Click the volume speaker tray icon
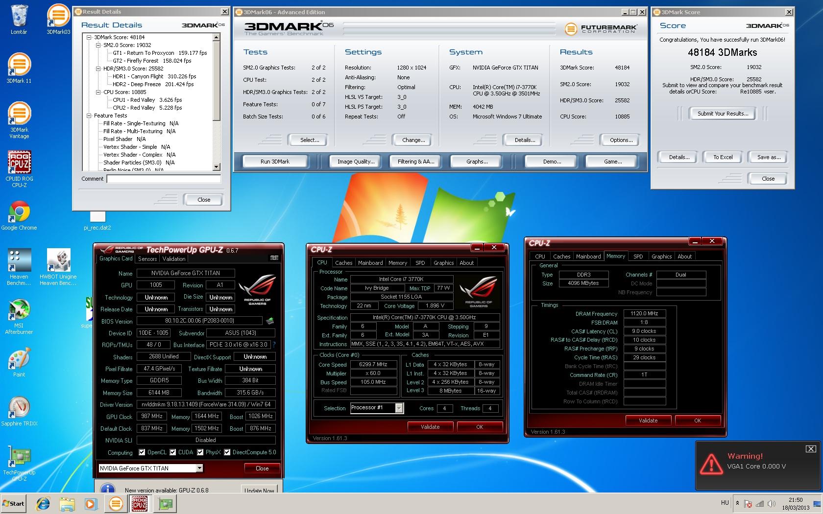This screenshot has height=514, width=823. click(x=772, y=504)
